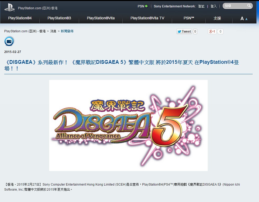Click the 登記 register link
This screenshot has height=202, width=259.
point(201,6)
